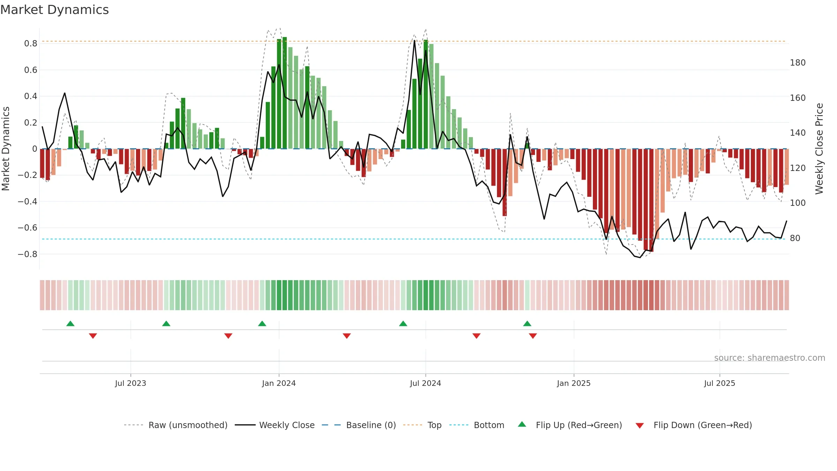Click the last green flip-up marker before Jan 2025

coord(527,324)
